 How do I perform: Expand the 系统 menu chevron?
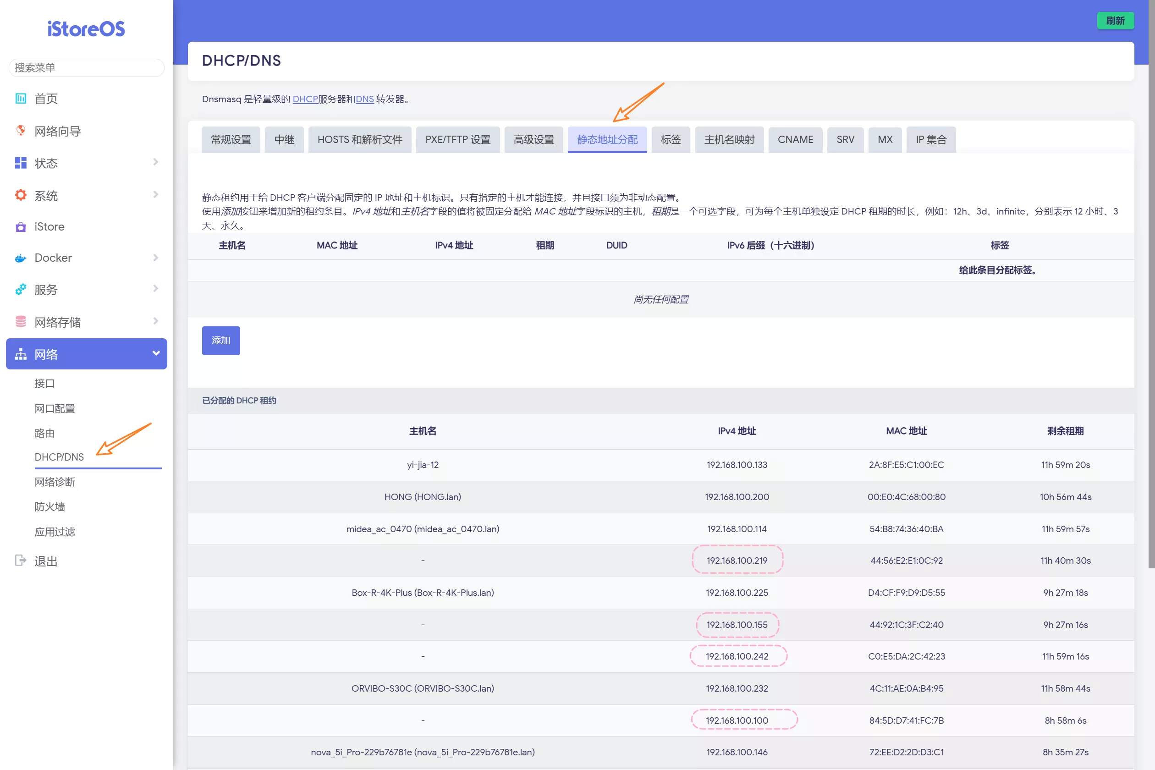point(156,194)
